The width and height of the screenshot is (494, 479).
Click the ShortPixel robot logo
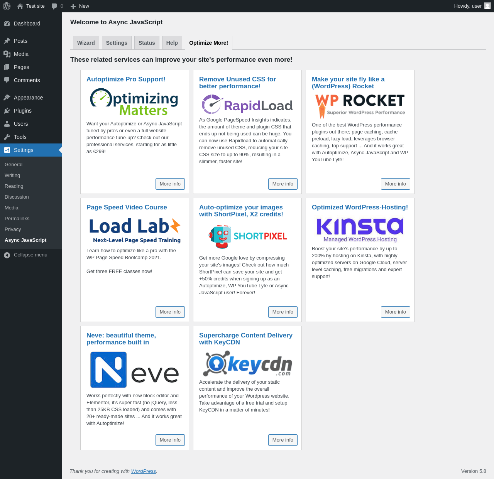pos(220,236)
